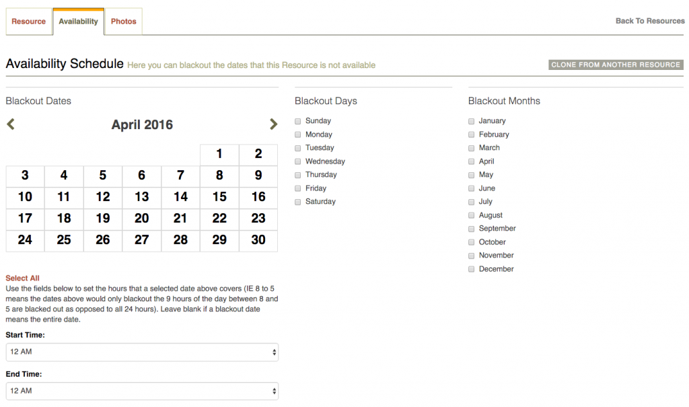Mark December as a blackout month
Screen dimensions: 689x407
click(472, 270)
